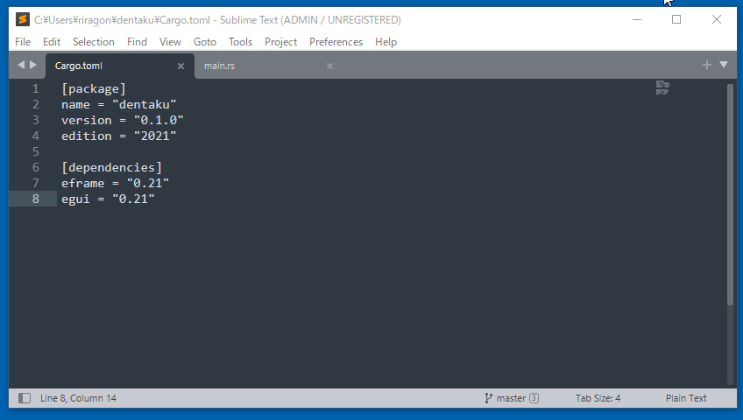Close the main.rs tab

[329, 66]
